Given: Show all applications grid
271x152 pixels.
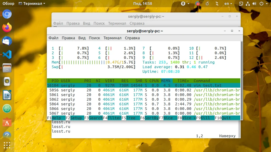Looking at the screenshot, I should (7, 145).
